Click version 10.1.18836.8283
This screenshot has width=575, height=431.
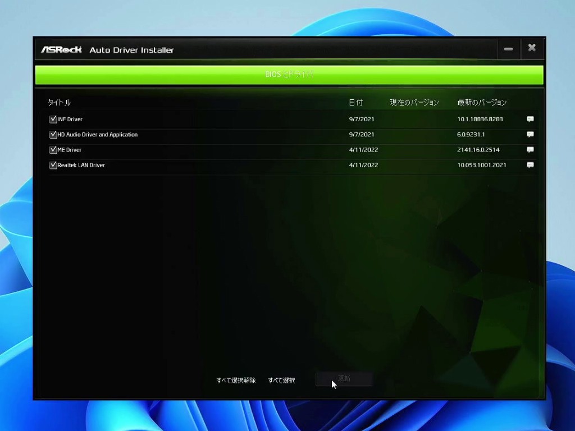point(480,119)
